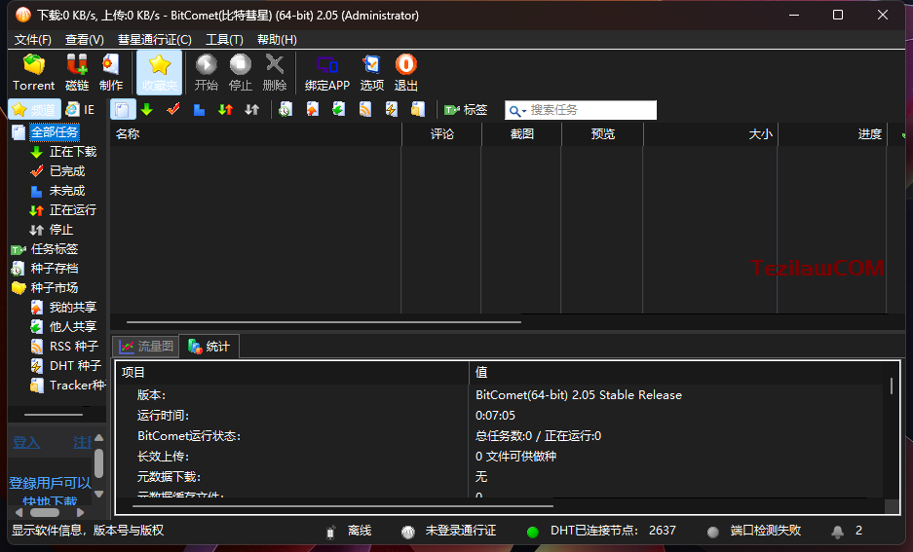Select 已完成 in sidebar

(67, 171)
